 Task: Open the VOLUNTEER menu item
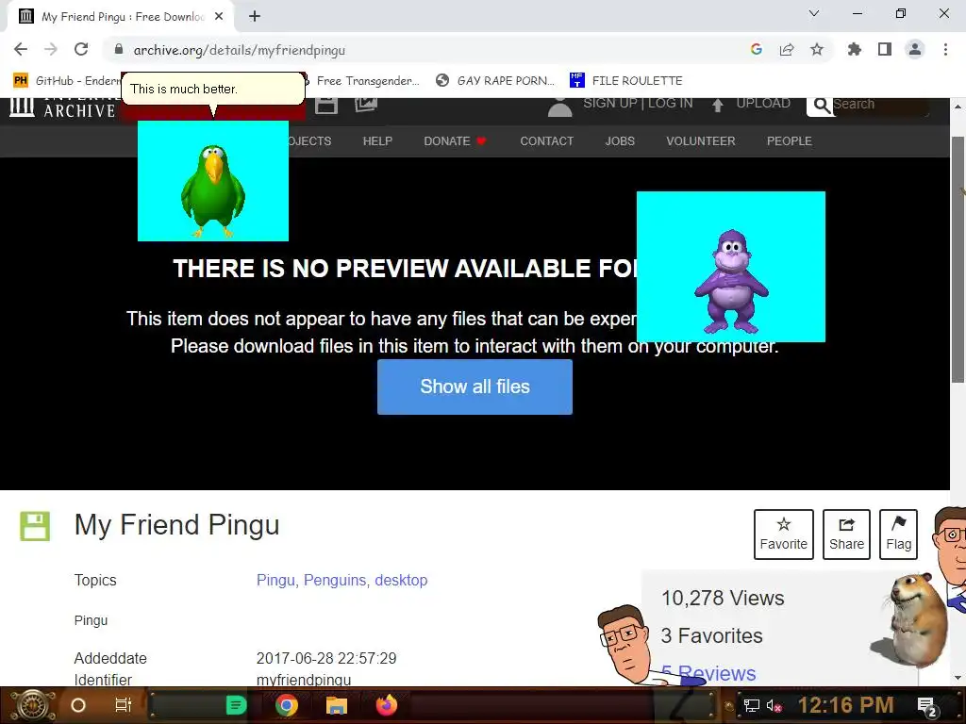pyautogui.click(x=701, y=141)
